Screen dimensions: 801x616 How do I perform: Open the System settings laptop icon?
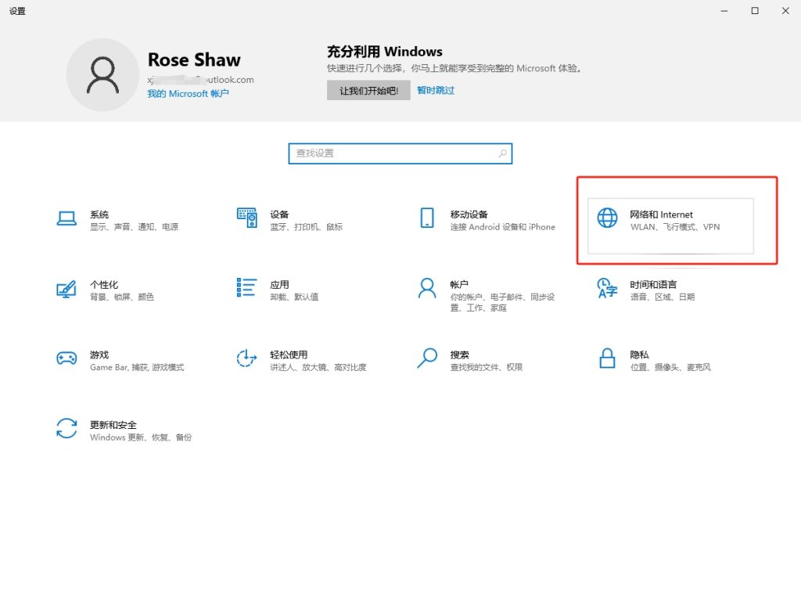click(66, 218)
